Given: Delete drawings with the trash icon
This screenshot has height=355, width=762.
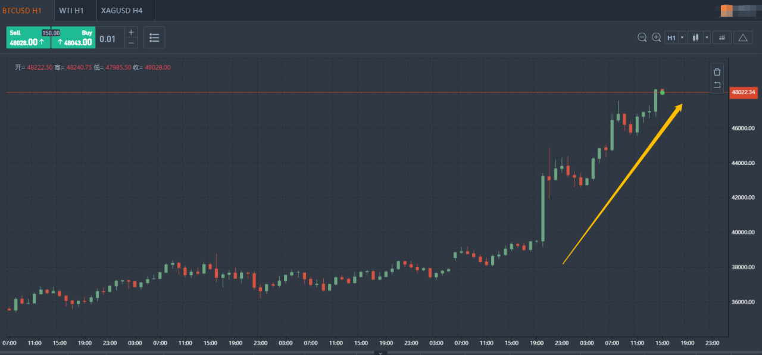Looking at the screenshot, I should 717,71.
